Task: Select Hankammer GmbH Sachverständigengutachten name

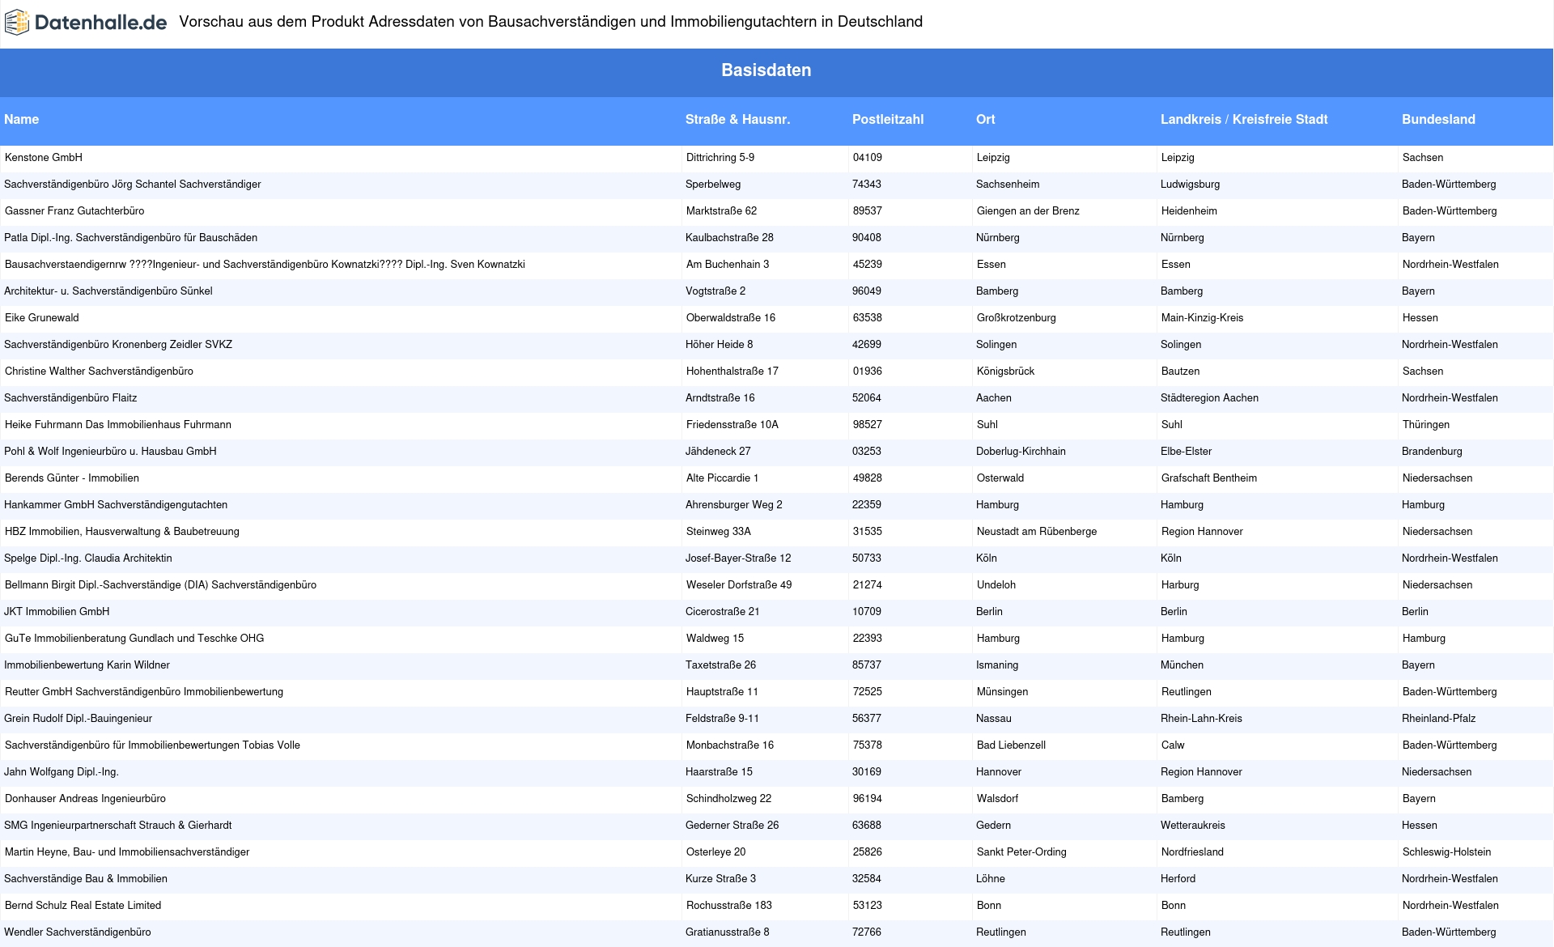Action: click(x=116, y=504)
